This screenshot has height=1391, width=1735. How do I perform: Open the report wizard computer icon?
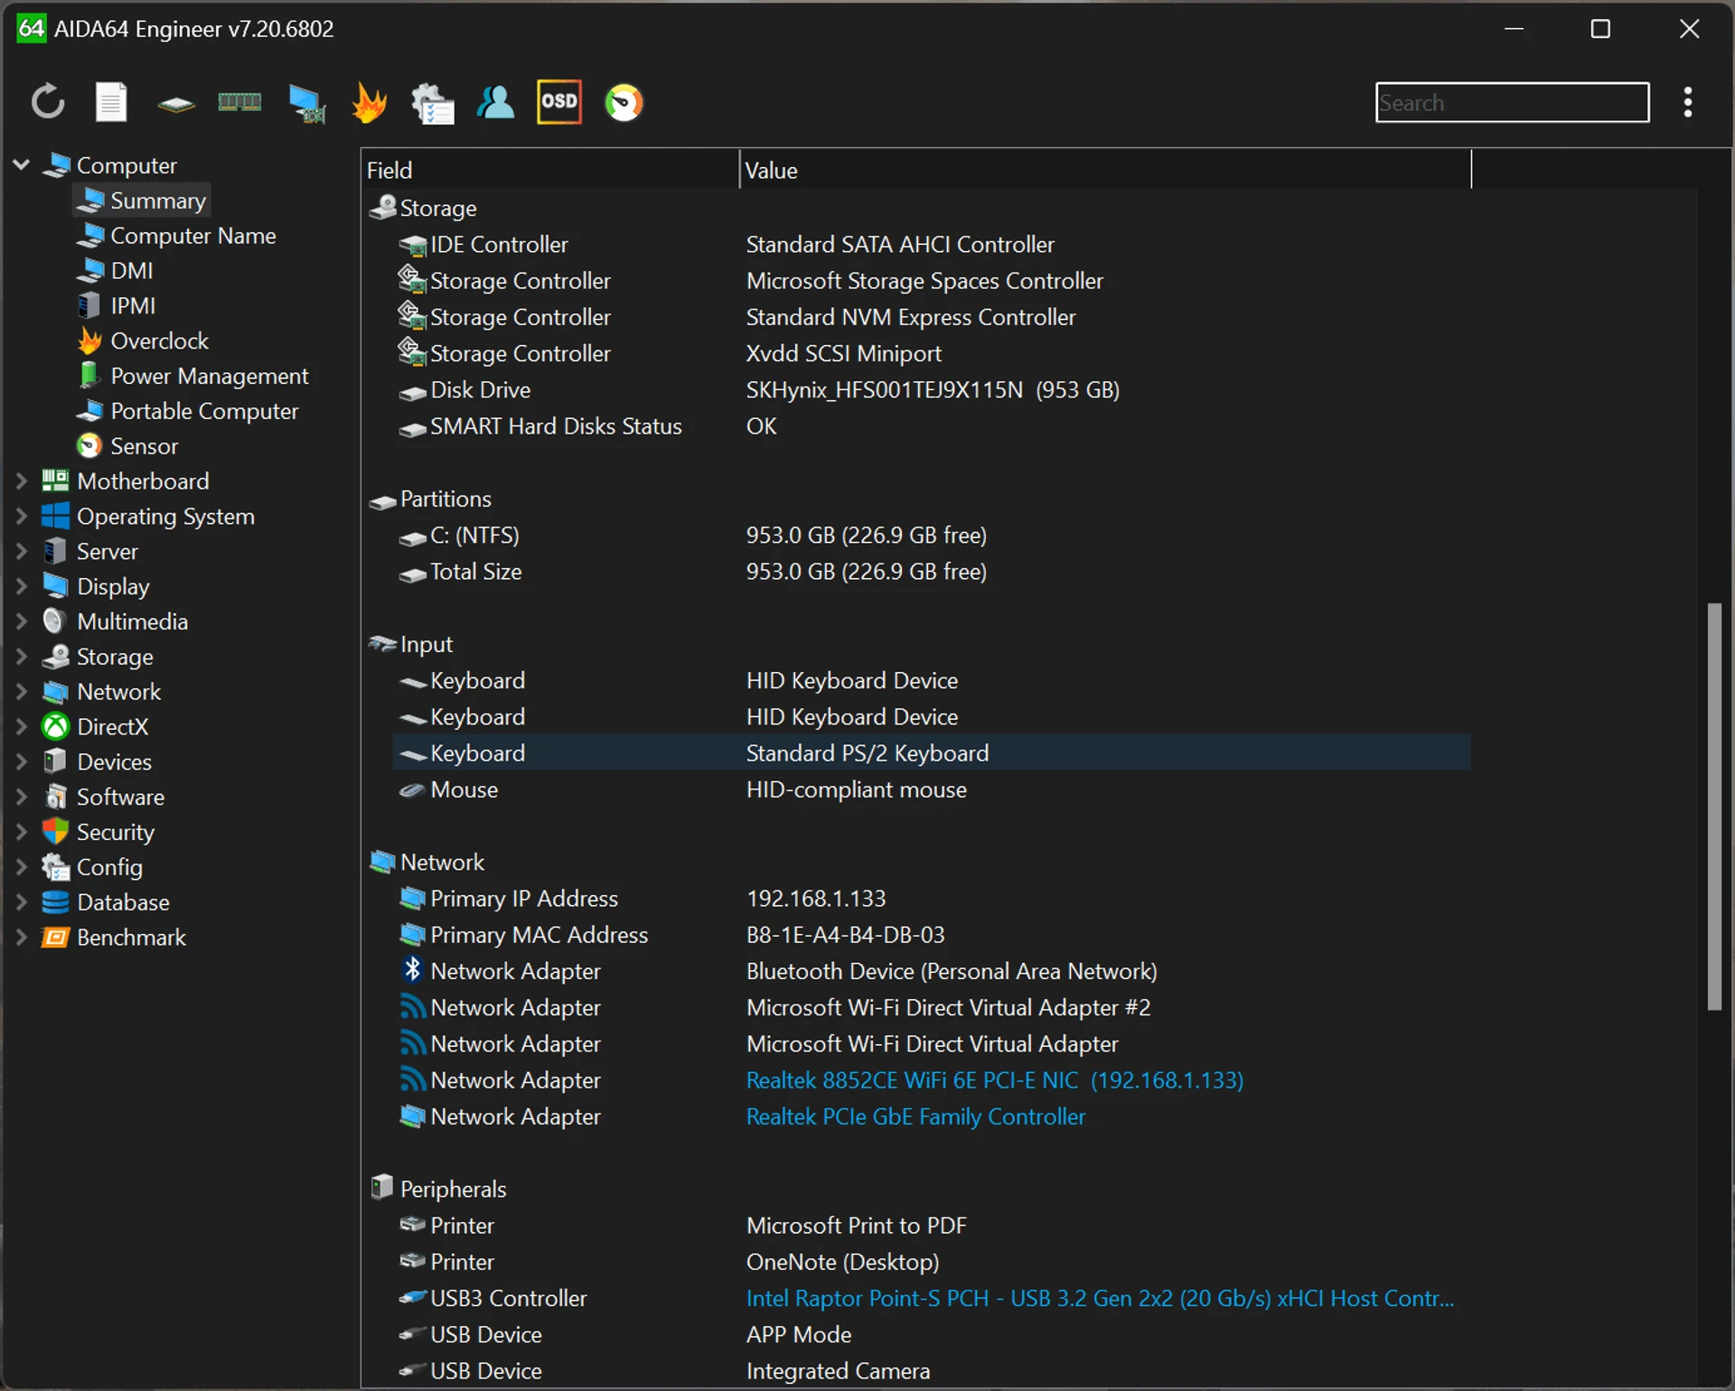pyautogui.click(x=433, y=102)
